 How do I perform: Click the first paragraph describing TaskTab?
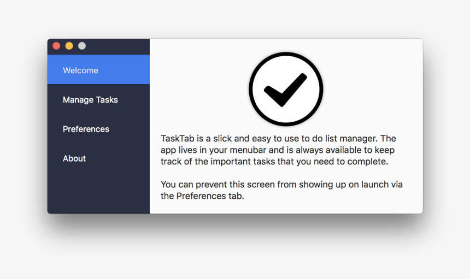(279, 150)
